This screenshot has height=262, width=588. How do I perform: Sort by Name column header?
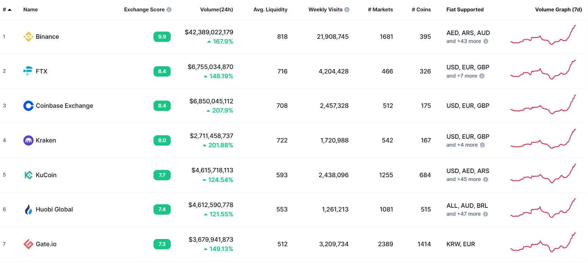pyautogui.click(x=31, y=10)
